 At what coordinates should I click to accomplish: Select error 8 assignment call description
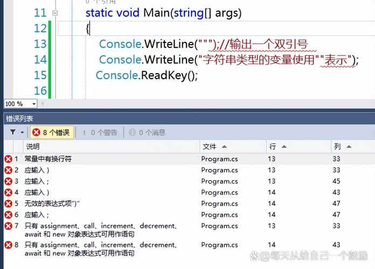click(x=101, y=249)
